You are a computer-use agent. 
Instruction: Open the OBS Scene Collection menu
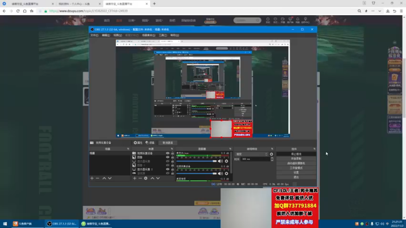click(149, 35)
